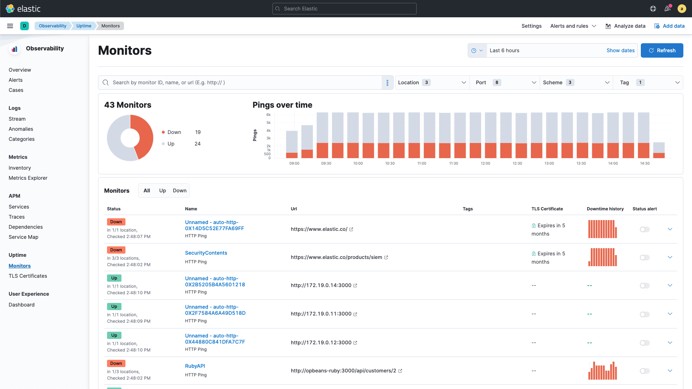Click the Down legend color dot

pos(163,132)
